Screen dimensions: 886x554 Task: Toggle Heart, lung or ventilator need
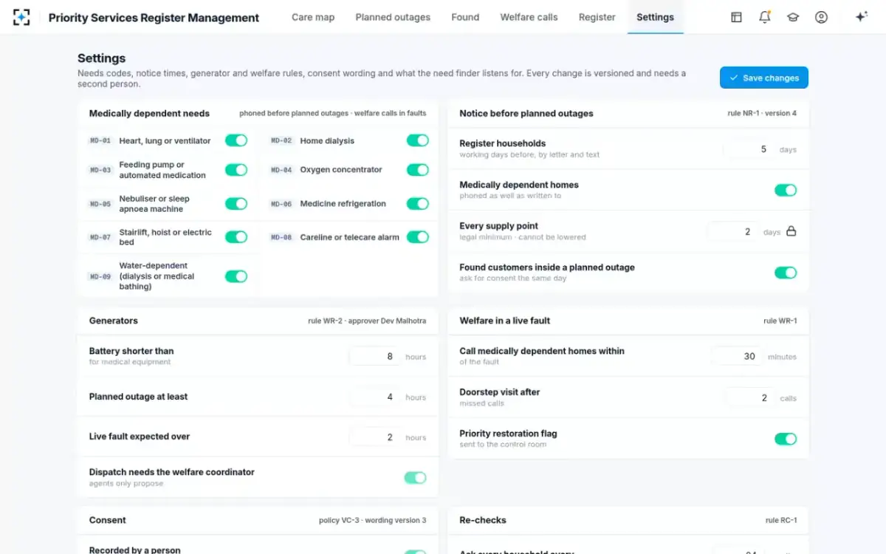click(236, 140)
